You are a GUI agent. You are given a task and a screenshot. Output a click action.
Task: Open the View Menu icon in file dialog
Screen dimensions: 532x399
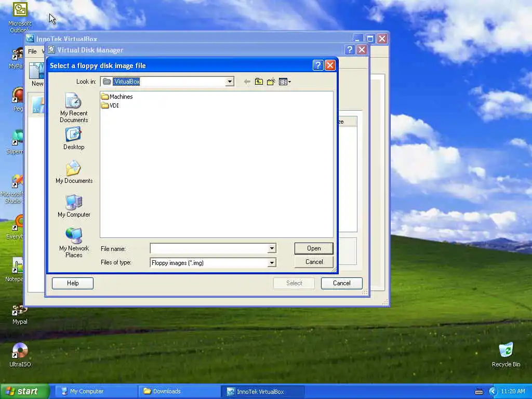[284, 82]
